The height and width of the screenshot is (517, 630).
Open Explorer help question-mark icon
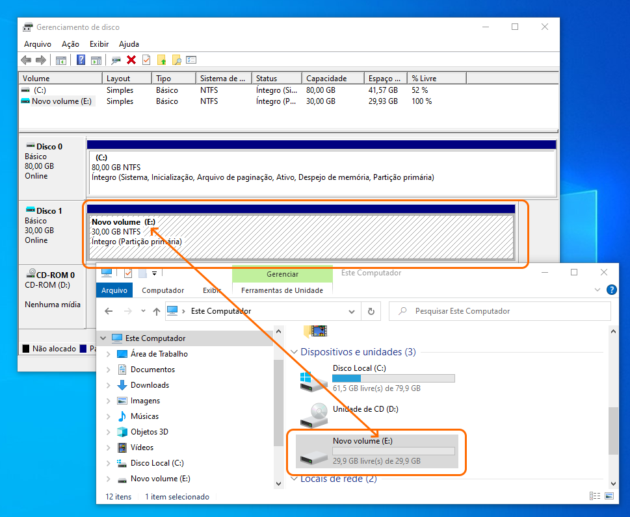click(x=612, y=290)
